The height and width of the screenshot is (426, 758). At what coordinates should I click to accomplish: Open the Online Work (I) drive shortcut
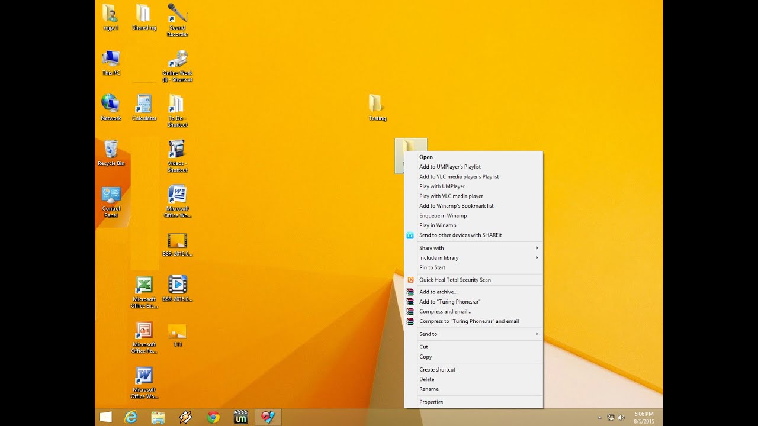coord(177,65)
